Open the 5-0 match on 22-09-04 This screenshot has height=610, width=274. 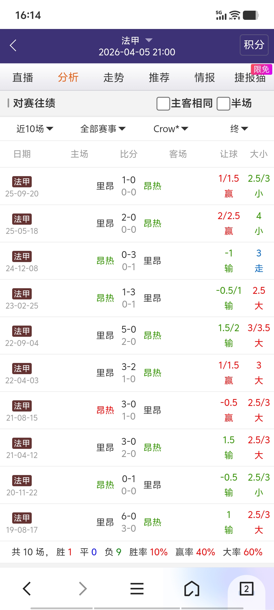[129, 335]
